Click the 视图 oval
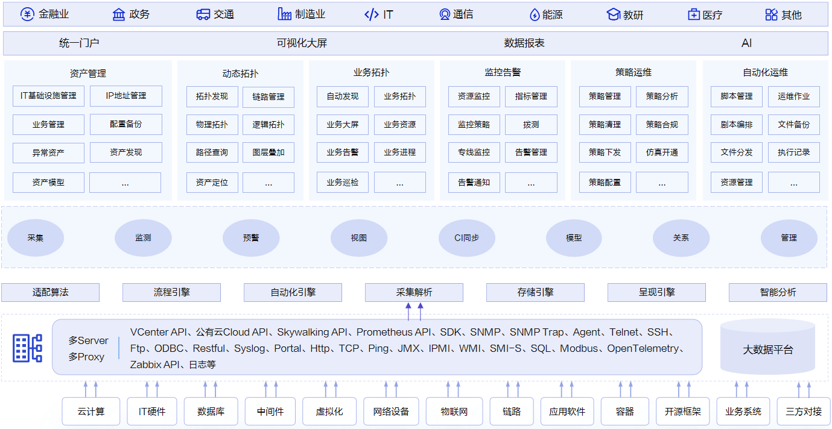Image resolution: width=832 pixels, height=429 pixels. [359, 238]
